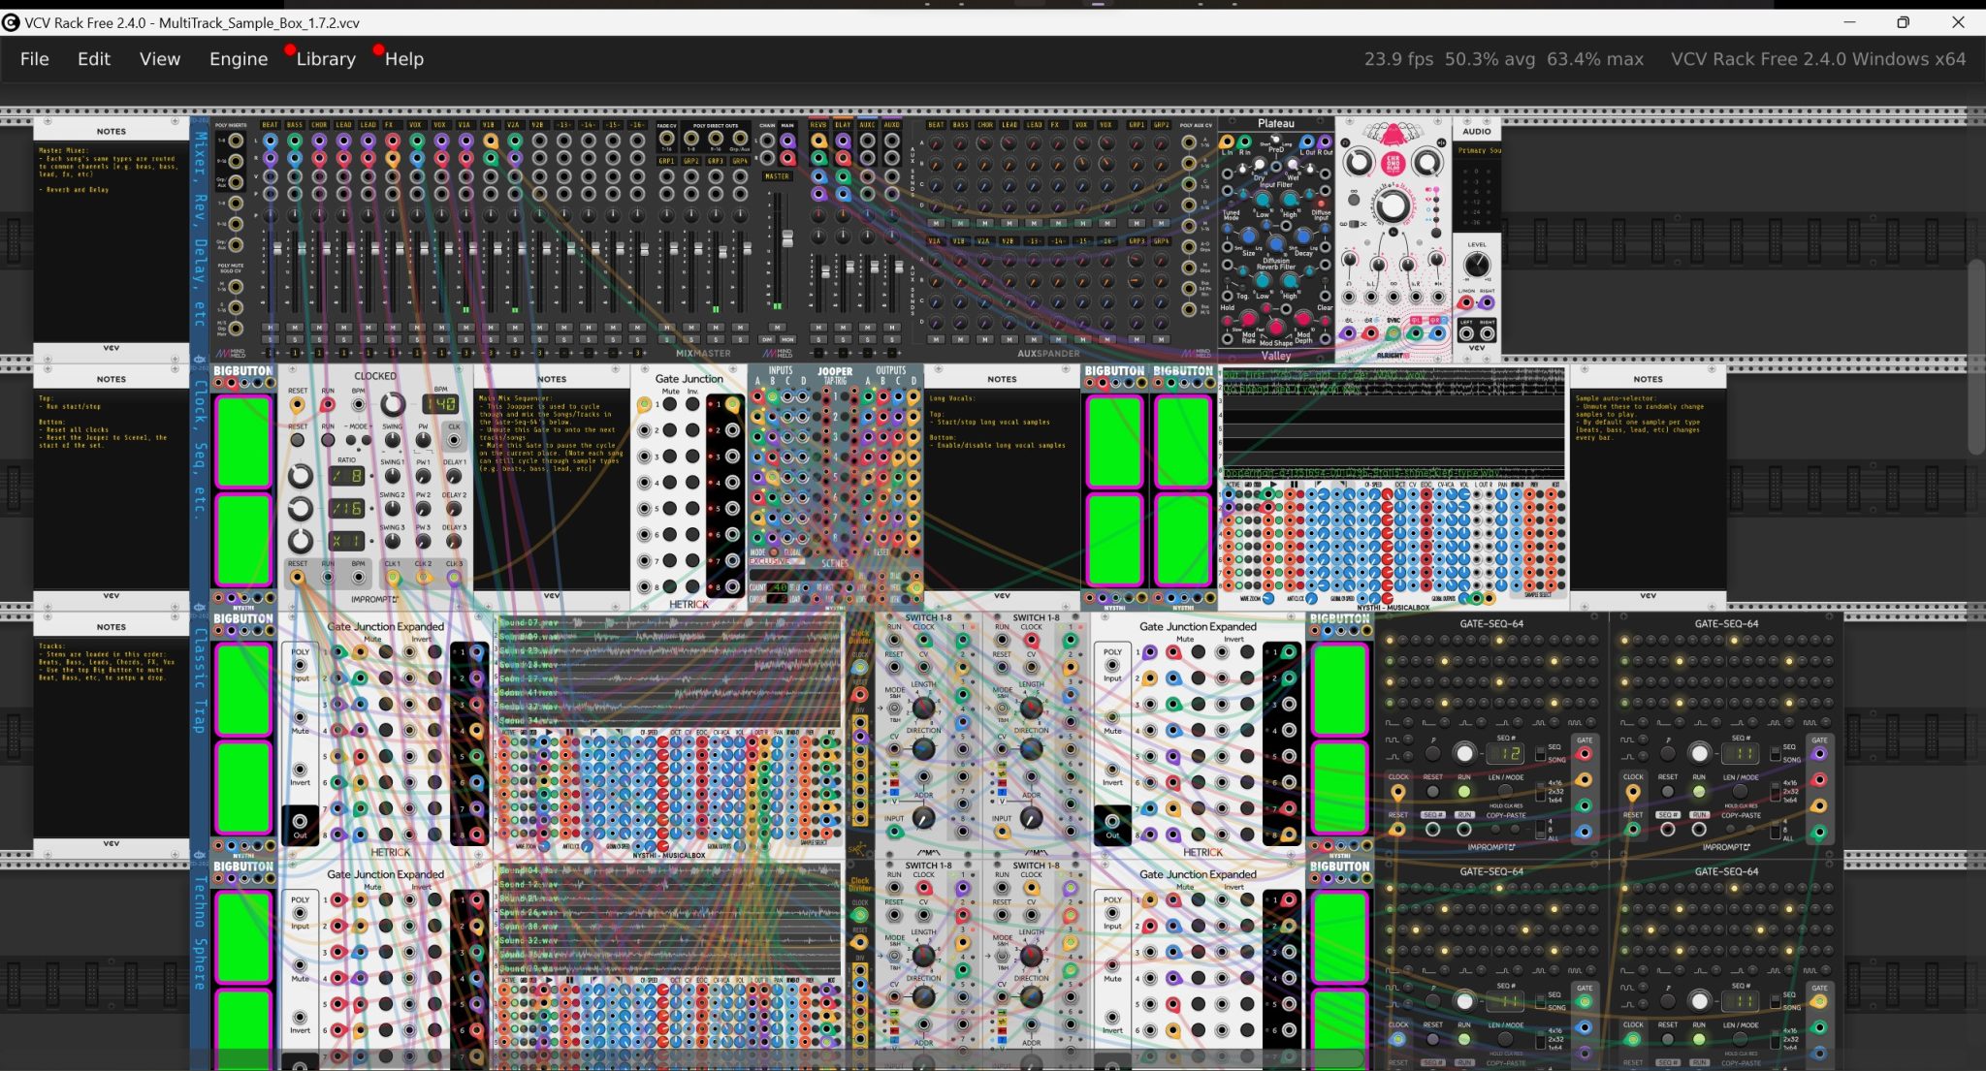Click the large center knob on Chronoblob
Viewport: 1986px width, 1071px height.
tap(1393, 205)
